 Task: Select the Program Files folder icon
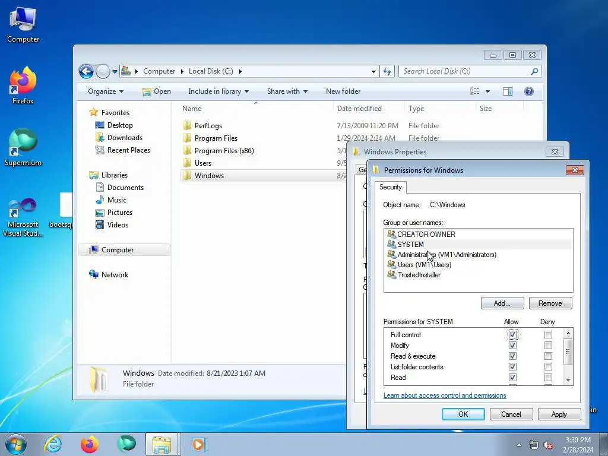(x=187, y=138)
